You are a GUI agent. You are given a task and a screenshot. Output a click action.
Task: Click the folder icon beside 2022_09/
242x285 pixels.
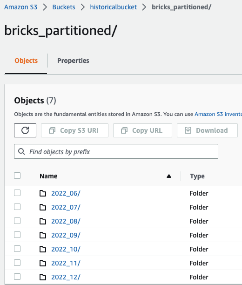[43, 235]
